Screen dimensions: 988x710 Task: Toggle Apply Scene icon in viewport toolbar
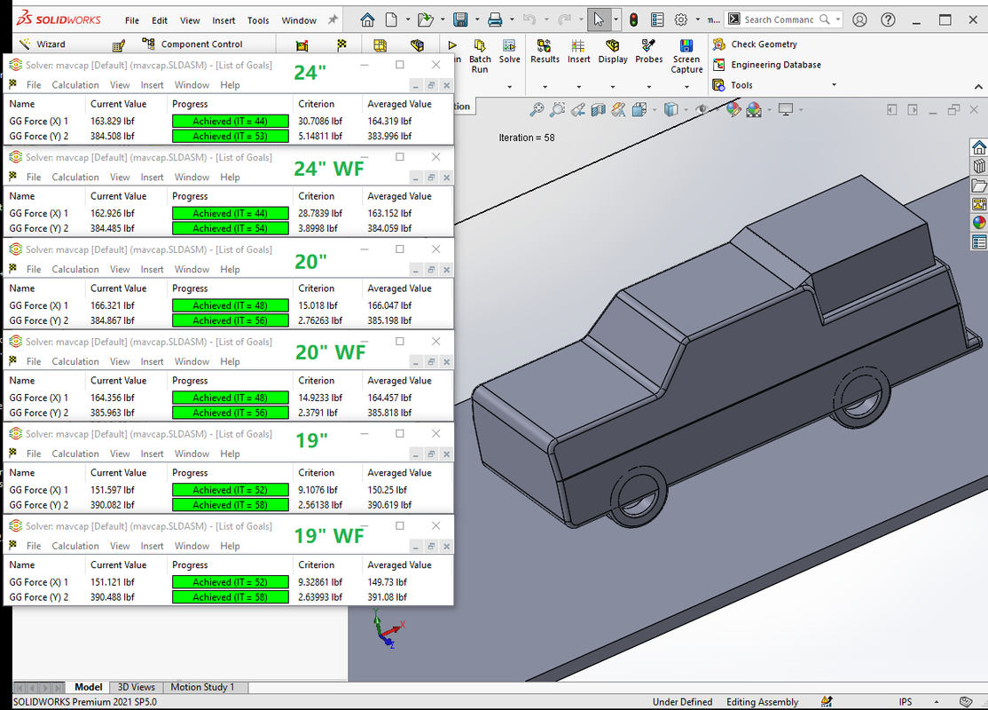[x=754, y=110]
